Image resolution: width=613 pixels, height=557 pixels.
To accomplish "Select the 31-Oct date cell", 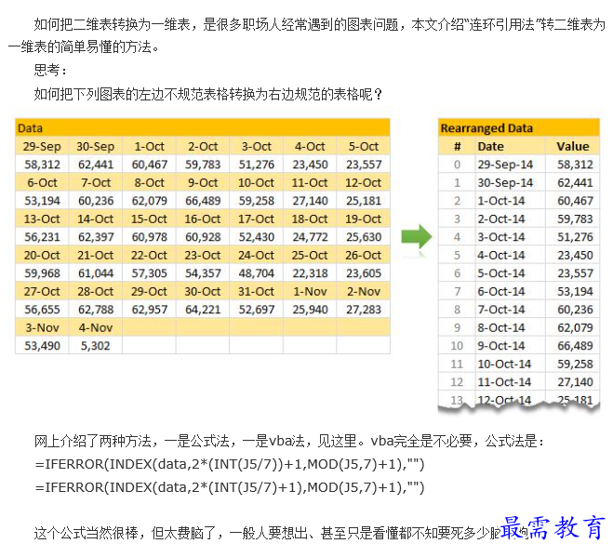I will 256,291.
